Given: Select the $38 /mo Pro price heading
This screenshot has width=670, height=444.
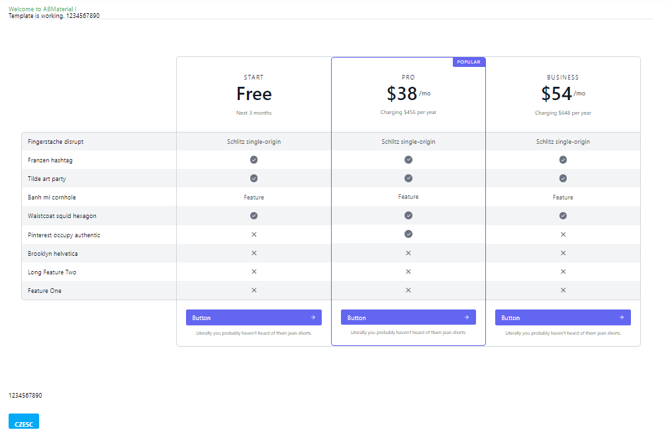Looking at the screenshot, I should (408, 94).
